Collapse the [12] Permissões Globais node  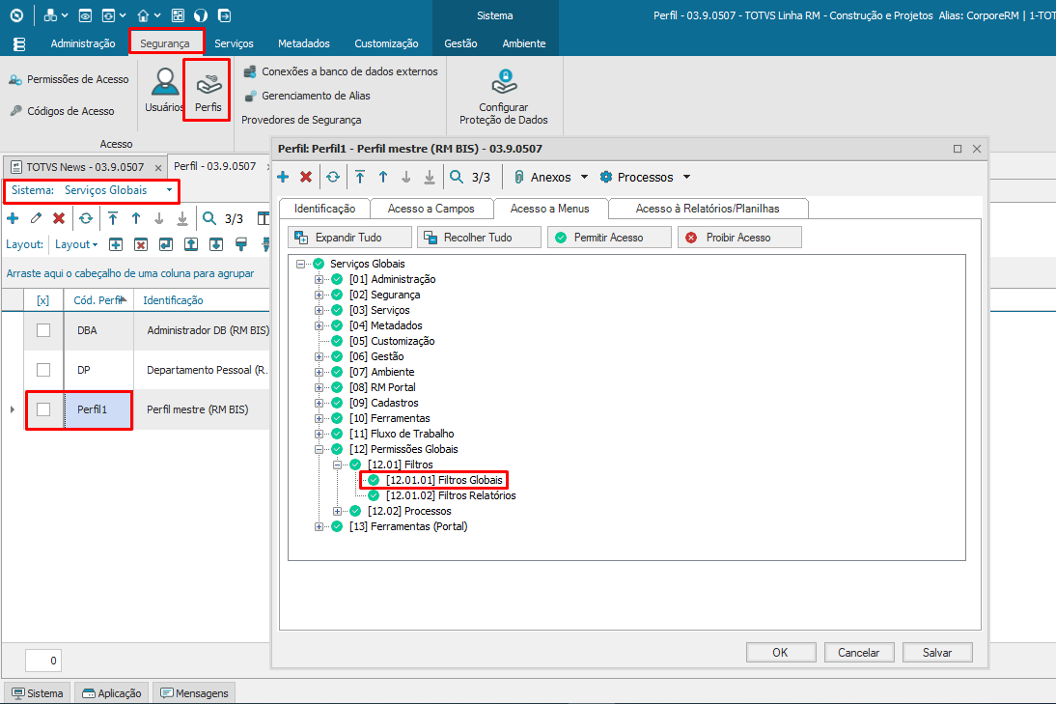320,449
